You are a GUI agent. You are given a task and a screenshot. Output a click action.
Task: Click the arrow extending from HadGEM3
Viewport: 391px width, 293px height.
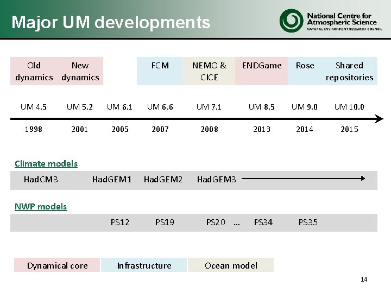[303, 179]
